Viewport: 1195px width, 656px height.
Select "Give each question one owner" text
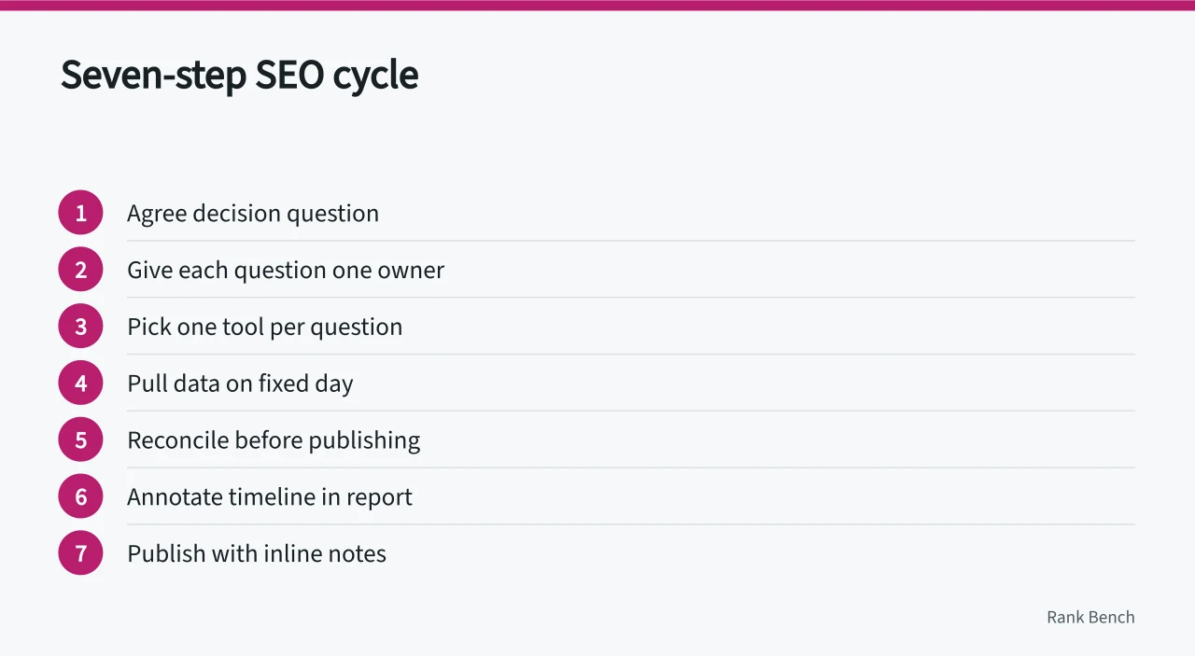[286, 271]
